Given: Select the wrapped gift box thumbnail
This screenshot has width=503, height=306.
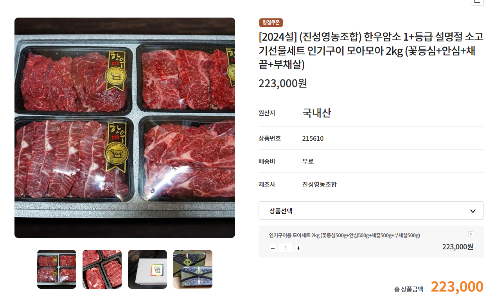Looking at the screenshot, I should 193,269.
